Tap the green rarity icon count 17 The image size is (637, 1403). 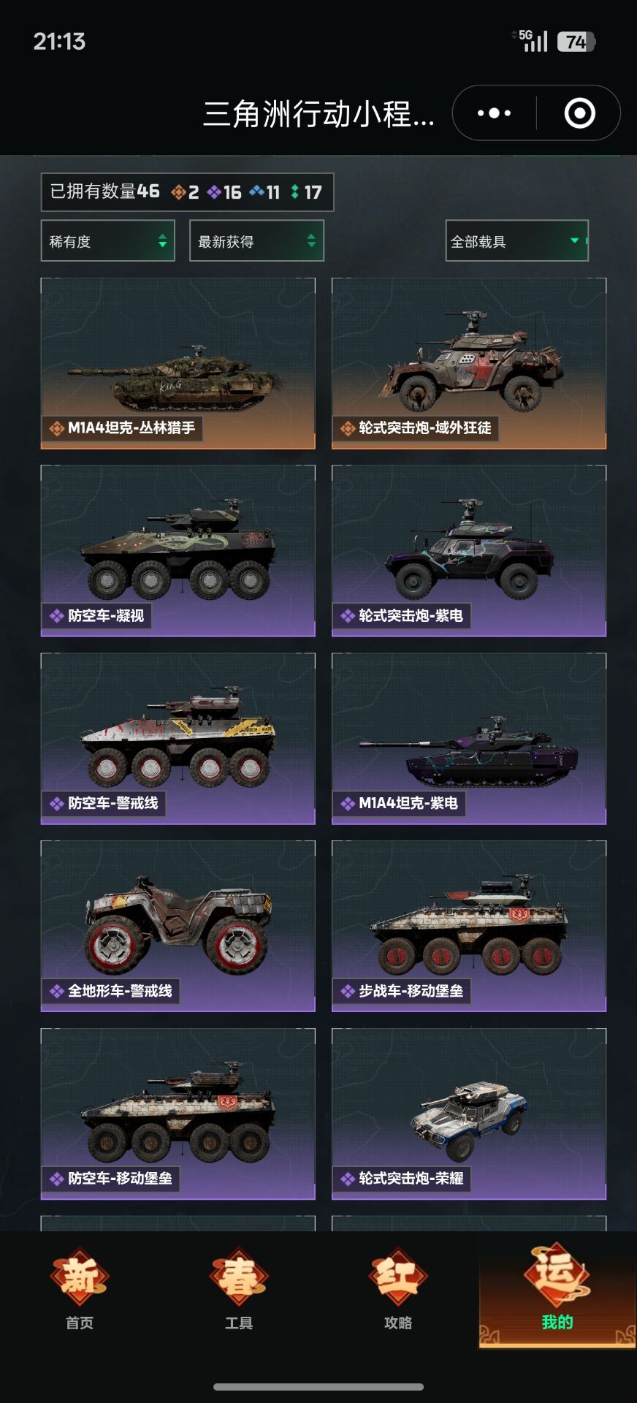pyautogui.click(x=306, y=192)
